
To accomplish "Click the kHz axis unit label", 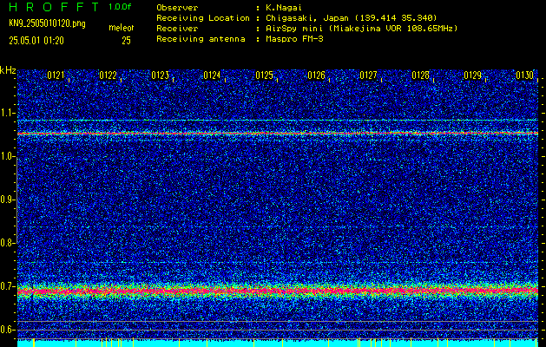I will (8, 70).
